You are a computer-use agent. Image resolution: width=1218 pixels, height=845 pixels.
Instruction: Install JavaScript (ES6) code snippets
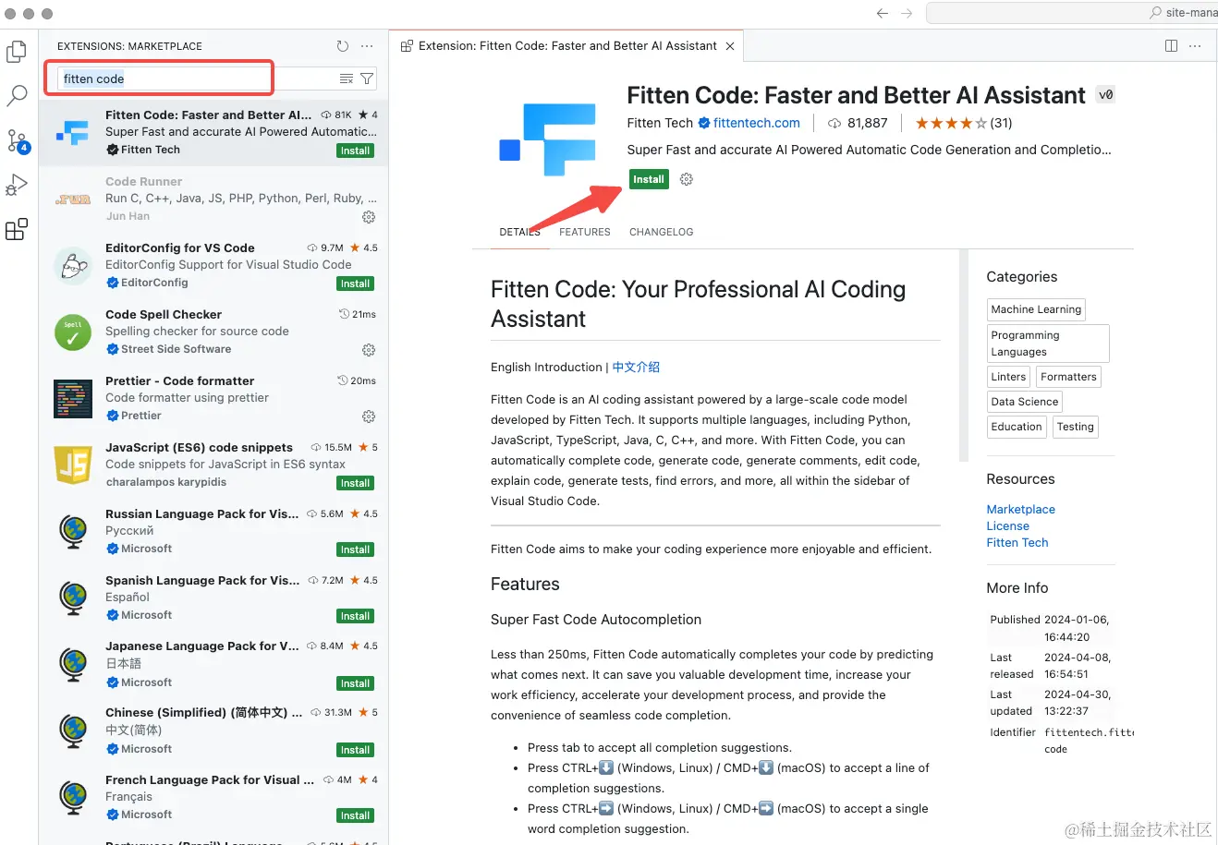[355, 483]
